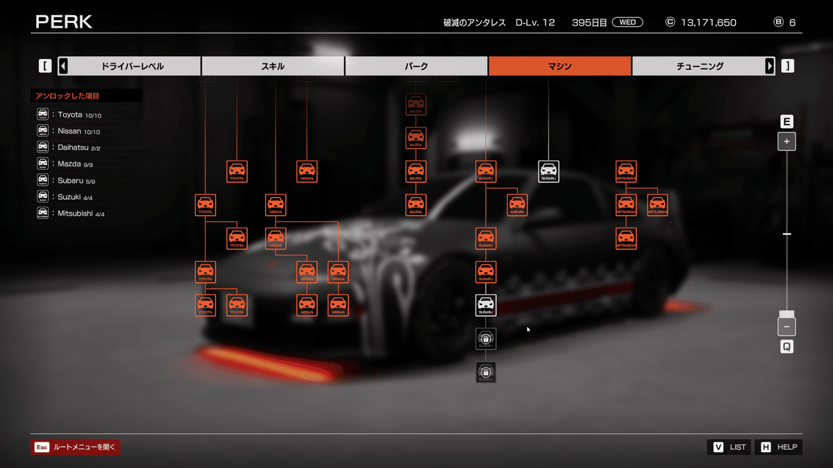
Task: Select the topmost Nissan node in the tree
Action: click(307, 171)
